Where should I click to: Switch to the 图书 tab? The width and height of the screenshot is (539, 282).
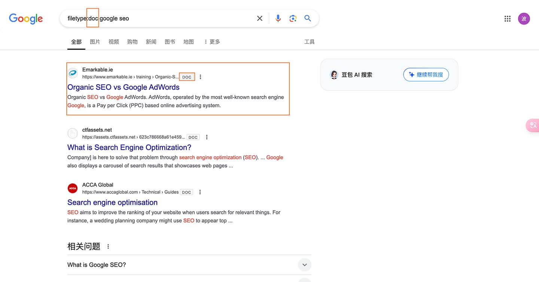(x=170, y=42)
